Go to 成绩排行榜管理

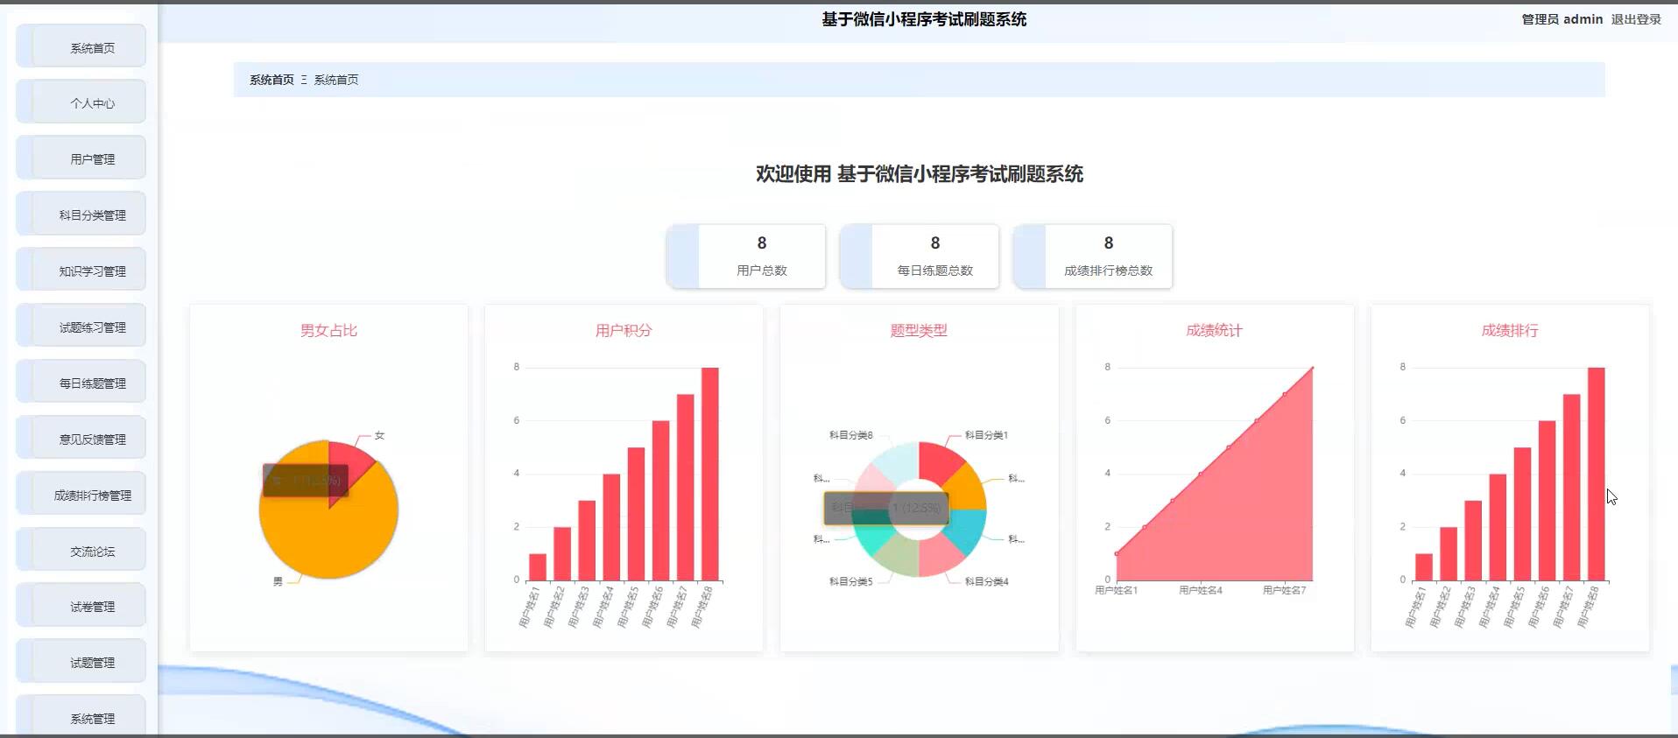tap(81, 495)
